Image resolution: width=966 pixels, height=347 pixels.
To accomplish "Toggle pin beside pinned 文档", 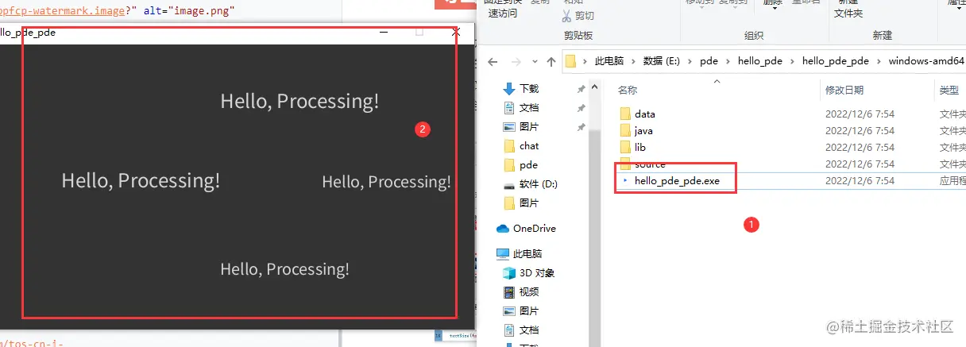I will tap(582, 108).
